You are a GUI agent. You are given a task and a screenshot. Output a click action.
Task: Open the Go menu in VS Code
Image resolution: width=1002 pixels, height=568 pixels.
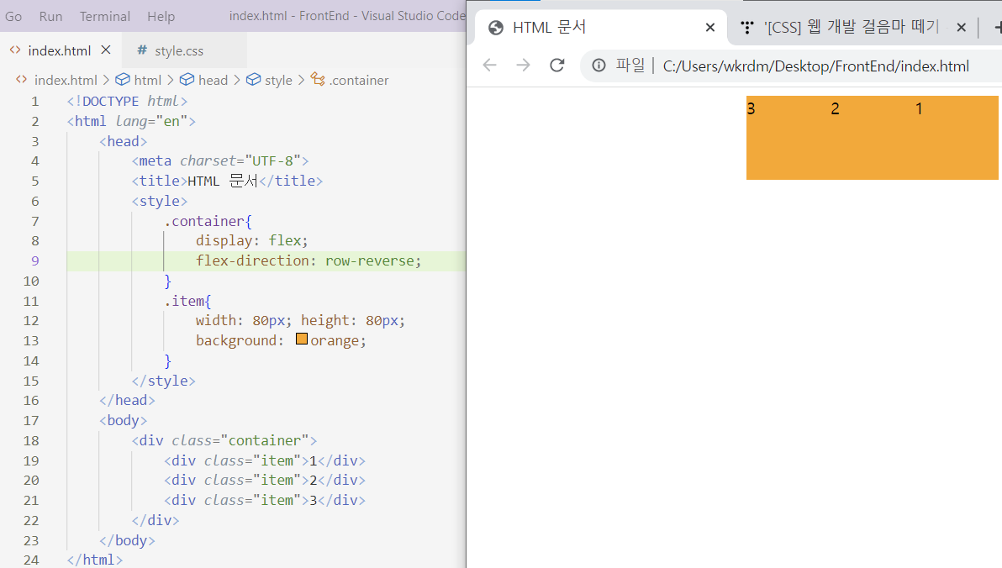13,16
